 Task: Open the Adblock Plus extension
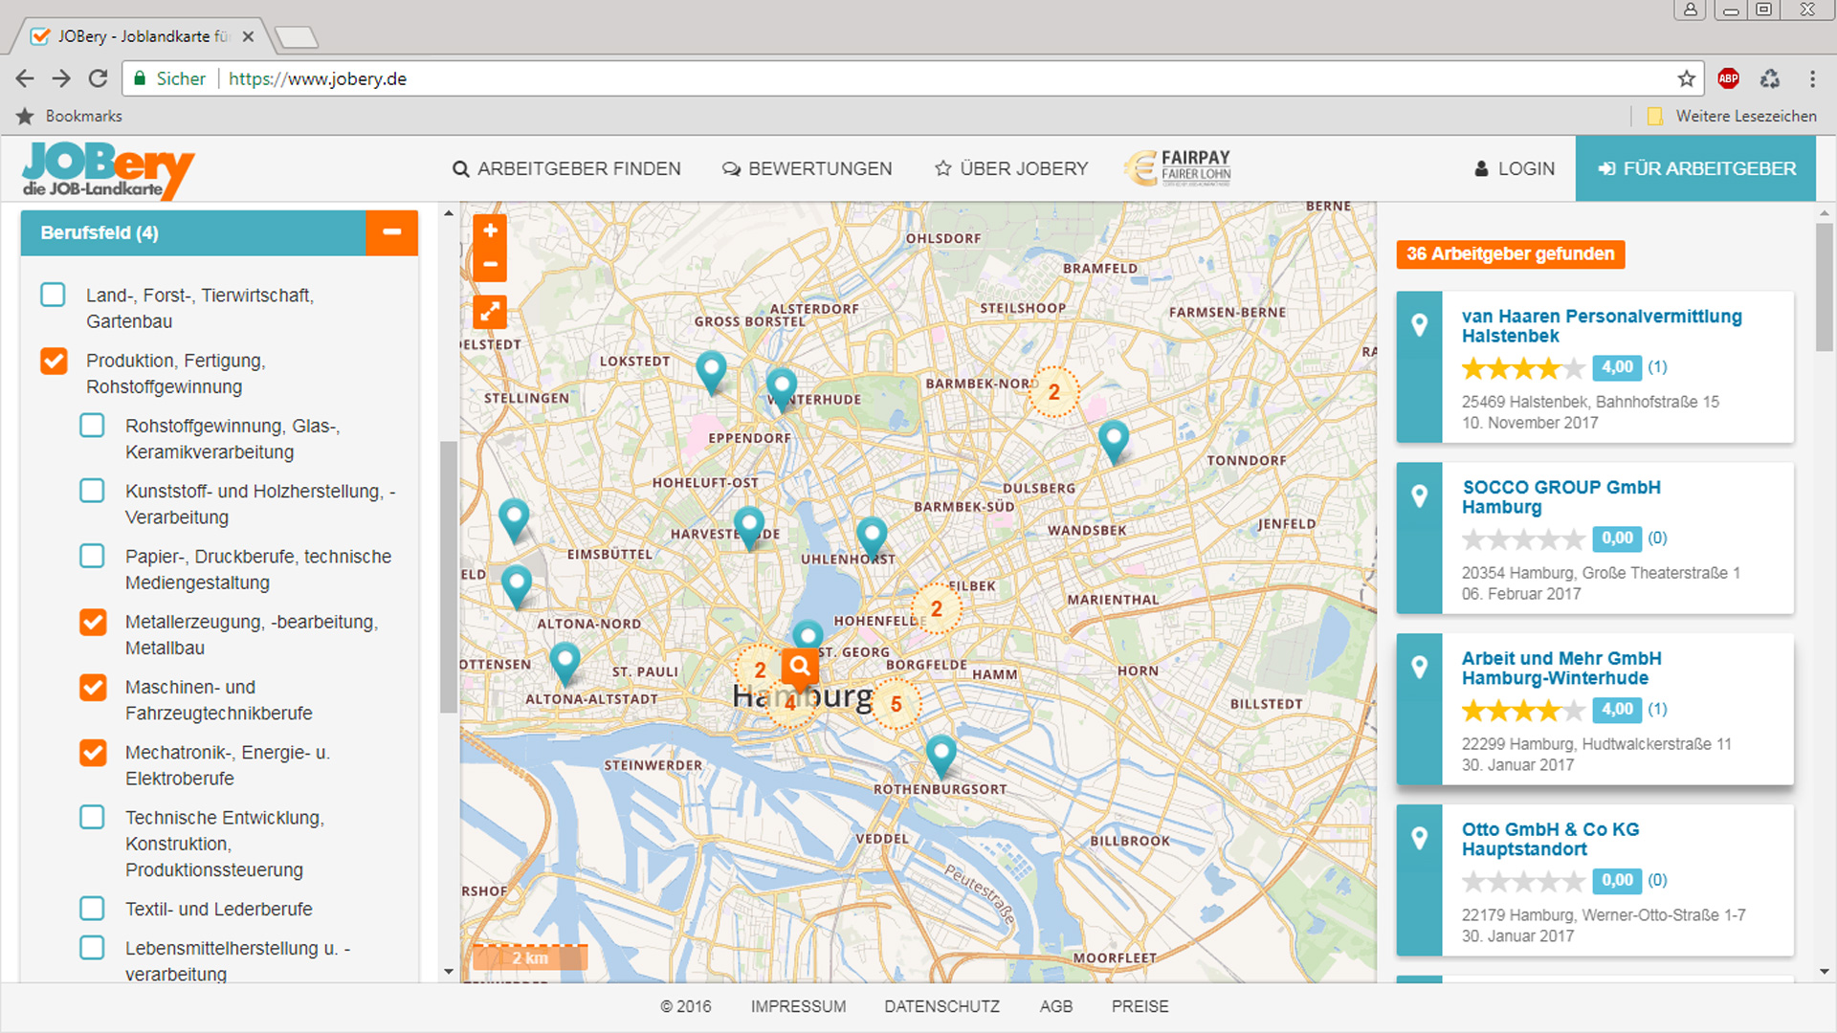pos(1728,78)
